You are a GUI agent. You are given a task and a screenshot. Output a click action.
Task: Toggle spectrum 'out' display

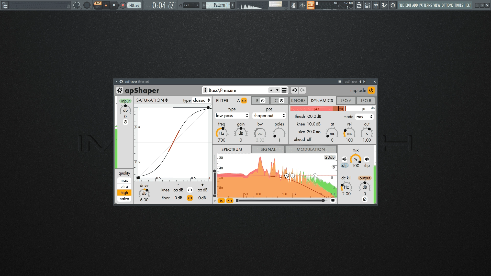(x=230, y=201)
